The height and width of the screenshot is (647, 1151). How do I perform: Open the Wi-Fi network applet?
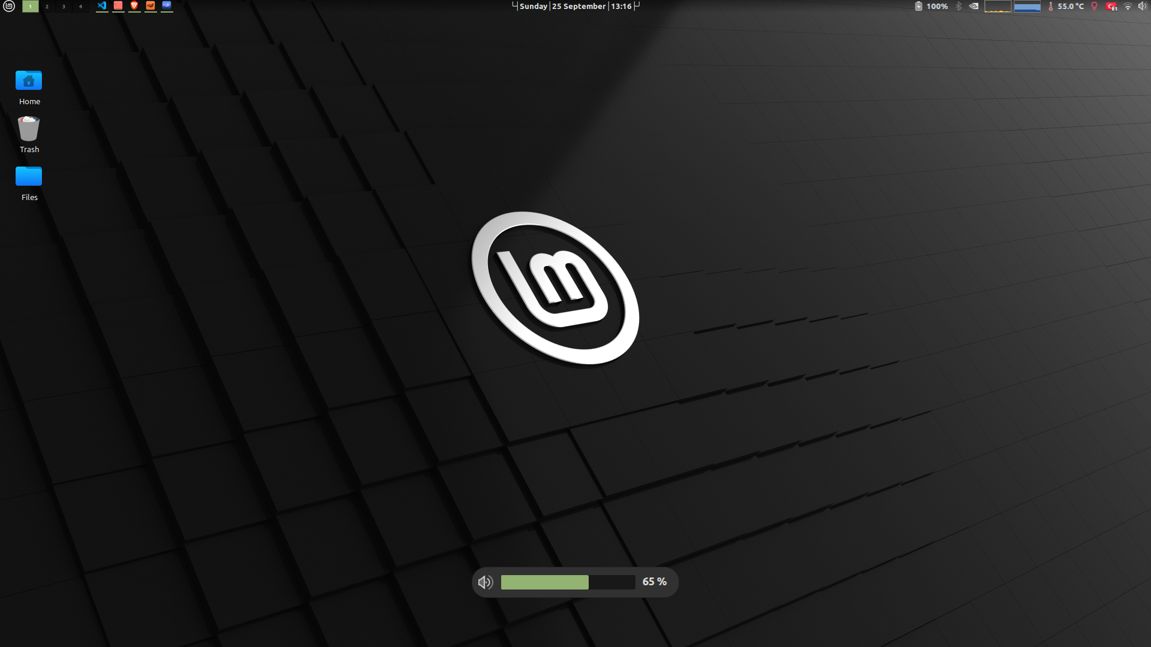(1128, 6)
